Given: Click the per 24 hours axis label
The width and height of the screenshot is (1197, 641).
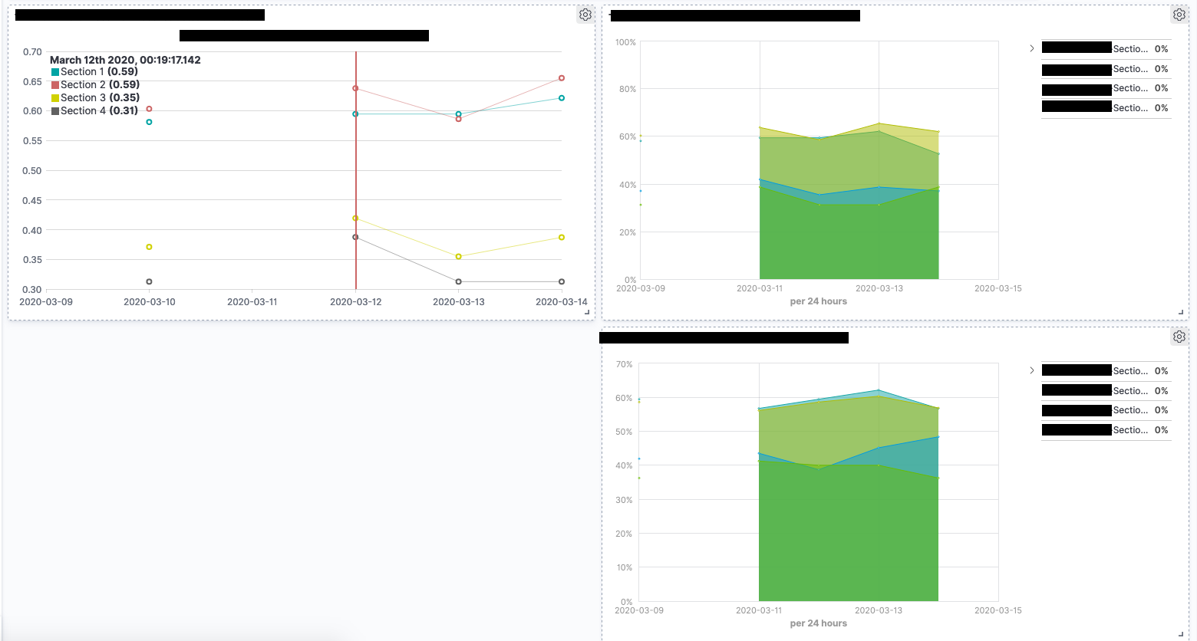Looking at the screenshot, I should point(818,301).
